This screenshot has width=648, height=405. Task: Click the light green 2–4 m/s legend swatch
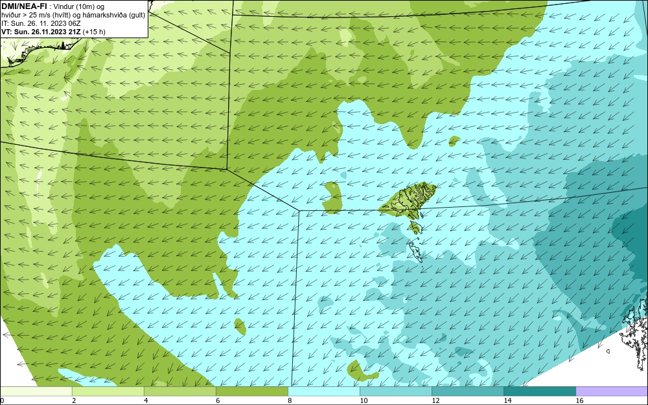click(x=108, y=391)
